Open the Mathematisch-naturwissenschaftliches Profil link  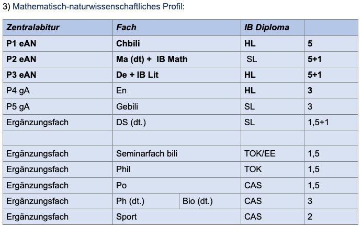tap(98, 6)
